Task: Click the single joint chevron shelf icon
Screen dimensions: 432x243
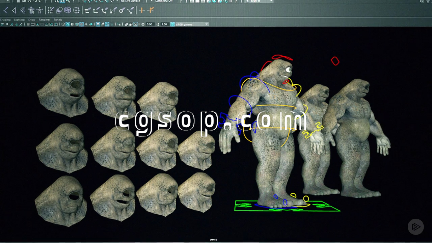Action: 5,10
